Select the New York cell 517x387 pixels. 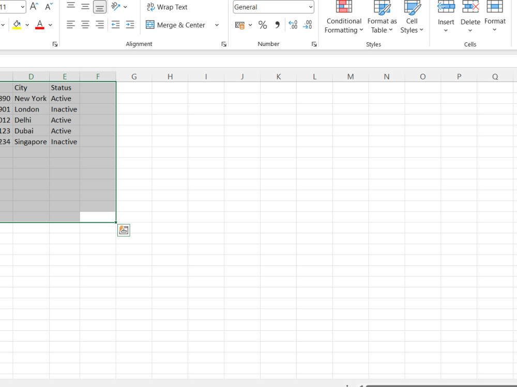[x=31, y=99]
